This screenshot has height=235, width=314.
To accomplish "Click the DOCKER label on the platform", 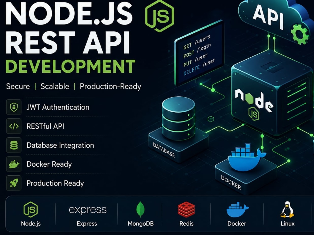I will click(231, 182).
